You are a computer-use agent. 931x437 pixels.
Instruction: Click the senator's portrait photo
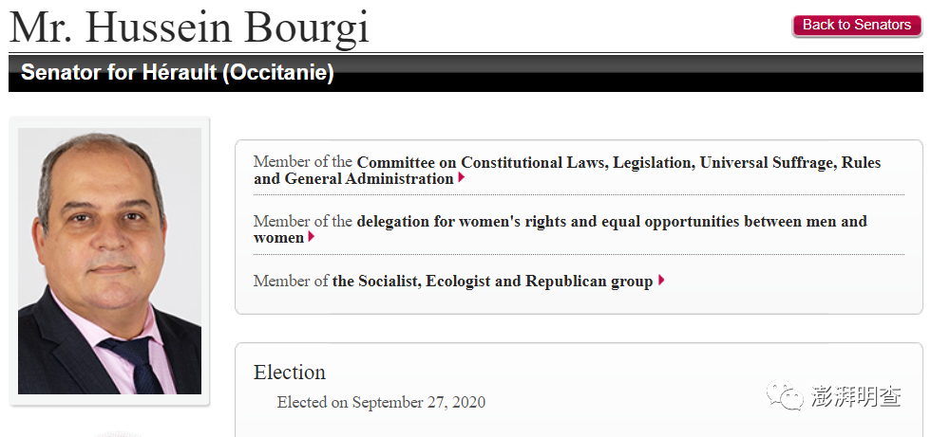[x=110, y=261]
